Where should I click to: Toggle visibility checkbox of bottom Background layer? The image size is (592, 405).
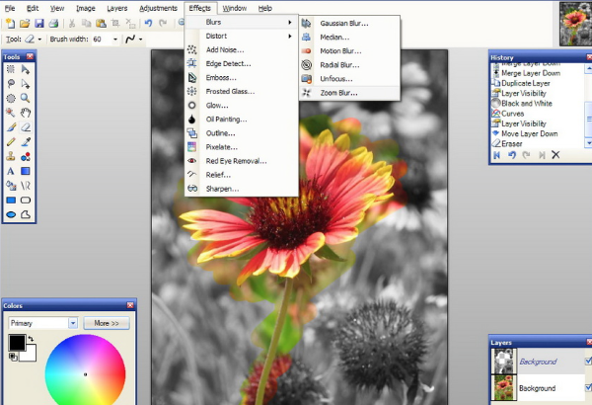pos(588,387)
